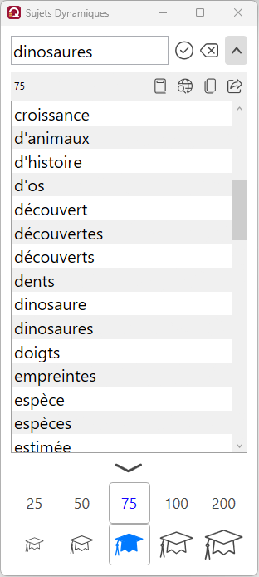Collapse search area with the up chevron
This screenshot has height=577, width=259.
(x=236, y=50)
